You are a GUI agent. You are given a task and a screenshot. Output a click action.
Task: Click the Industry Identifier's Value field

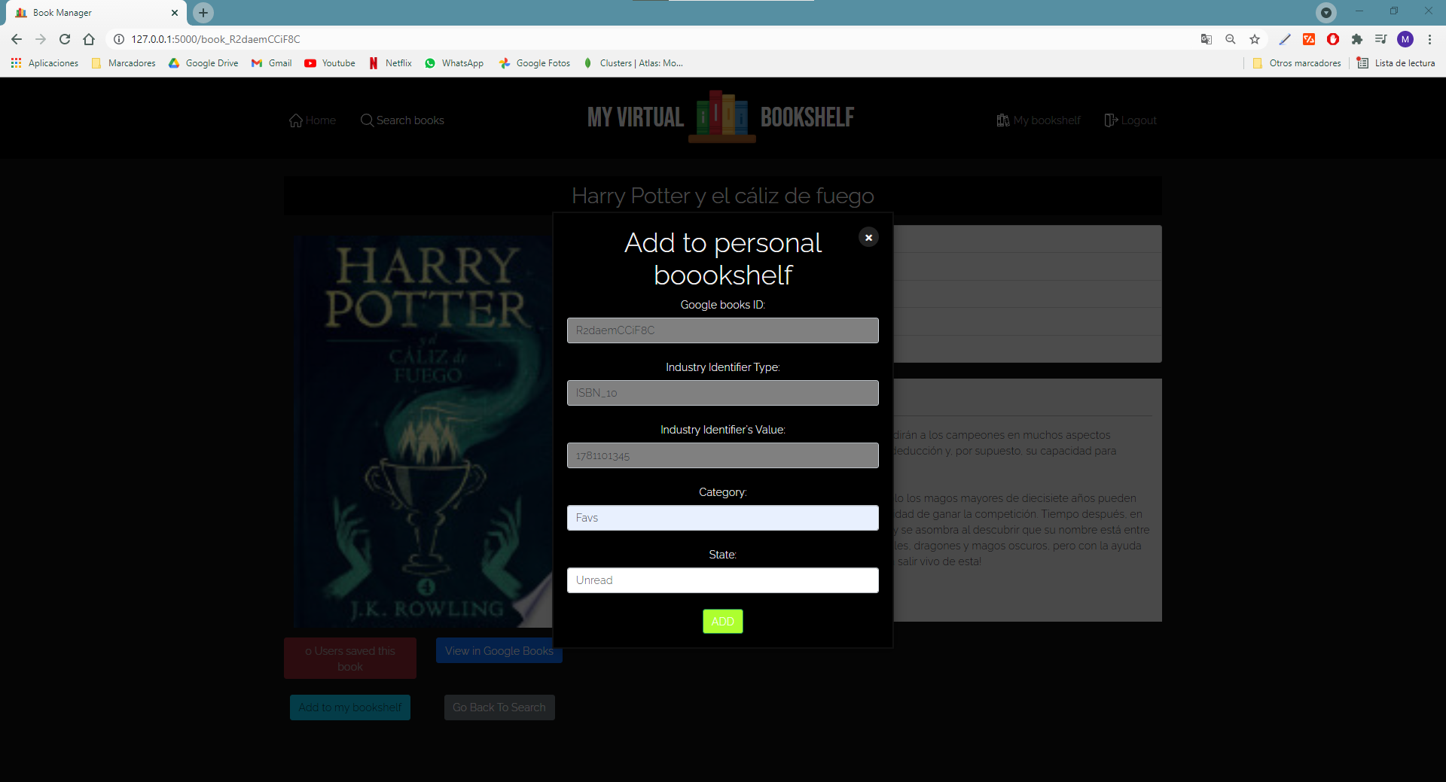coord(723,455)
